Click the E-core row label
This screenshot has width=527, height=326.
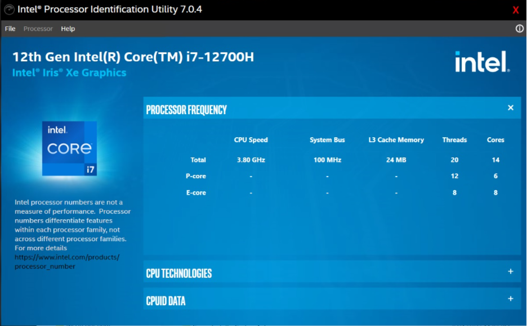pyautogui.click(x=196, y=193)
